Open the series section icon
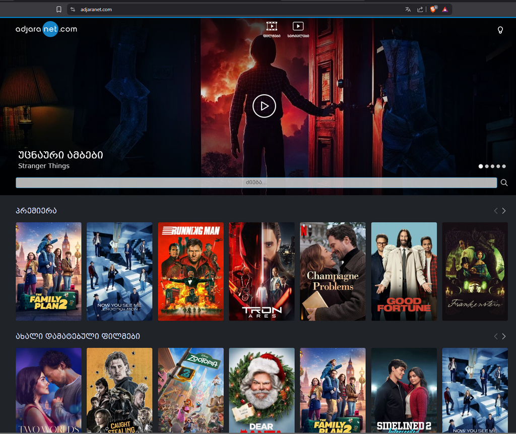 [x=298, y=29]
